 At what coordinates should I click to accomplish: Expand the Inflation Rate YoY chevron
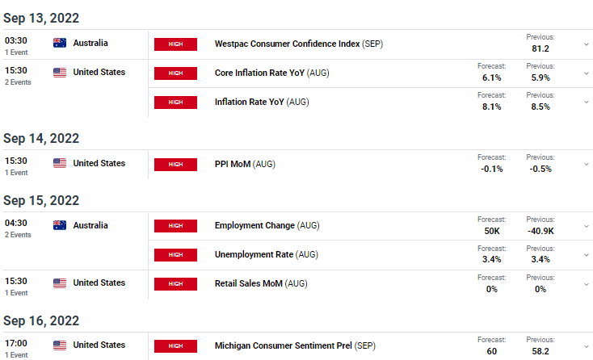coord(587,102)
